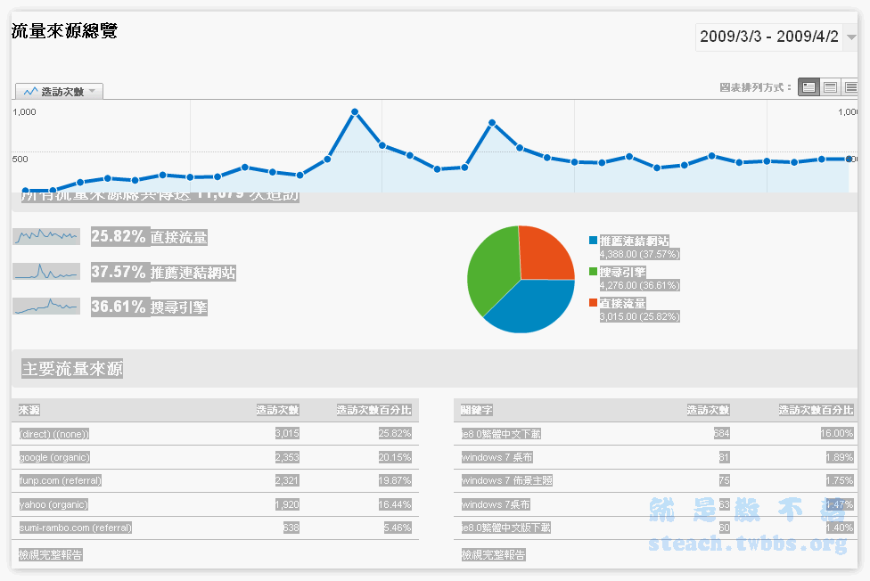The image size is (870, 581).
Task: Pick the layout icon with three thick bars
Action: 850,87
